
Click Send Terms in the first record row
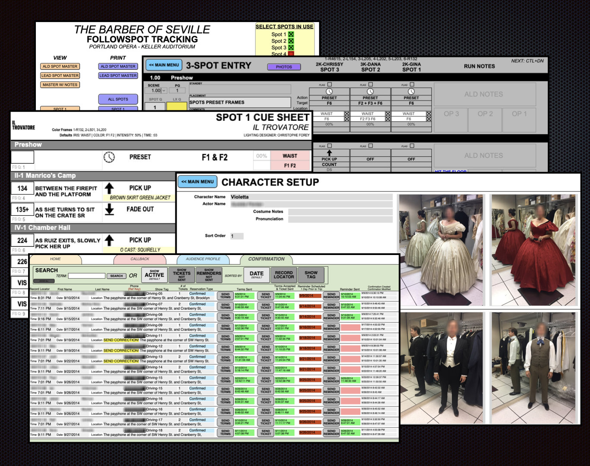point(225,296)
